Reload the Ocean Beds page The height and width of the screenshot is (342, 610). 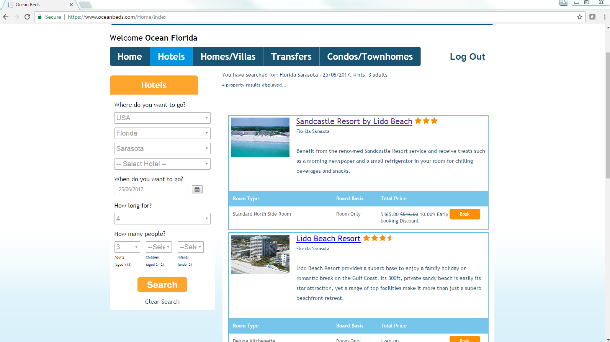27,17
